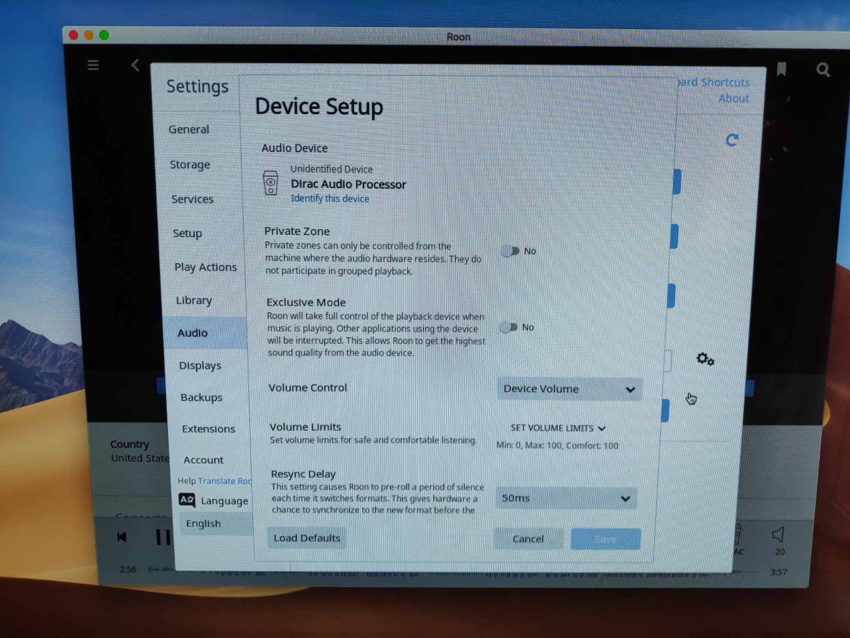Click the volume limits summary text

(x=557, y=445)
